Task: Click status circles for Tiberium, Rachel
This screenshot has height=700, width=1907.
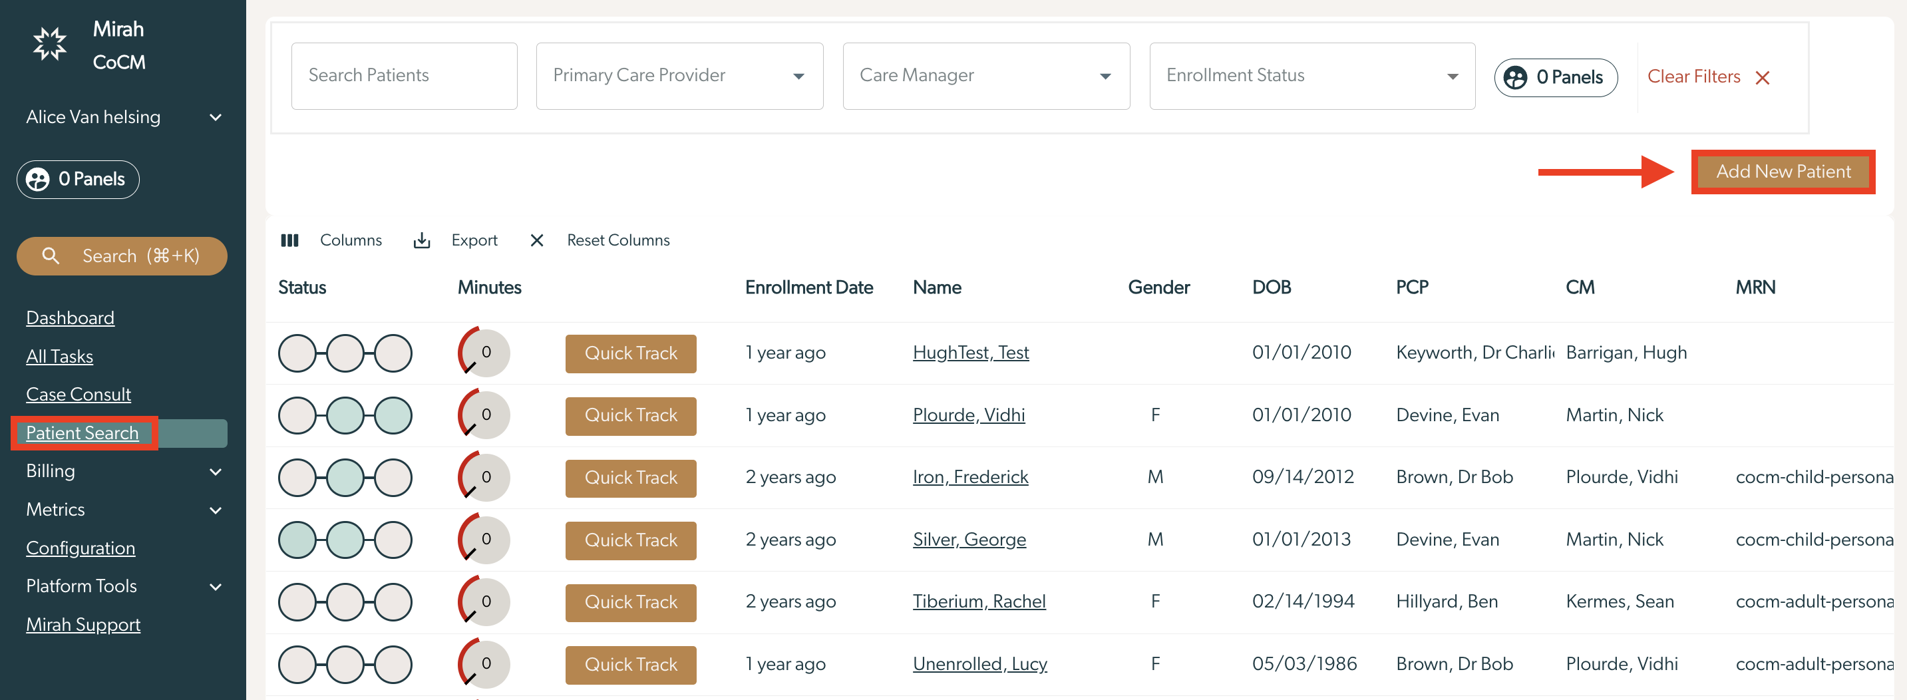Action: pyautogui.click(x=345, y=602)
